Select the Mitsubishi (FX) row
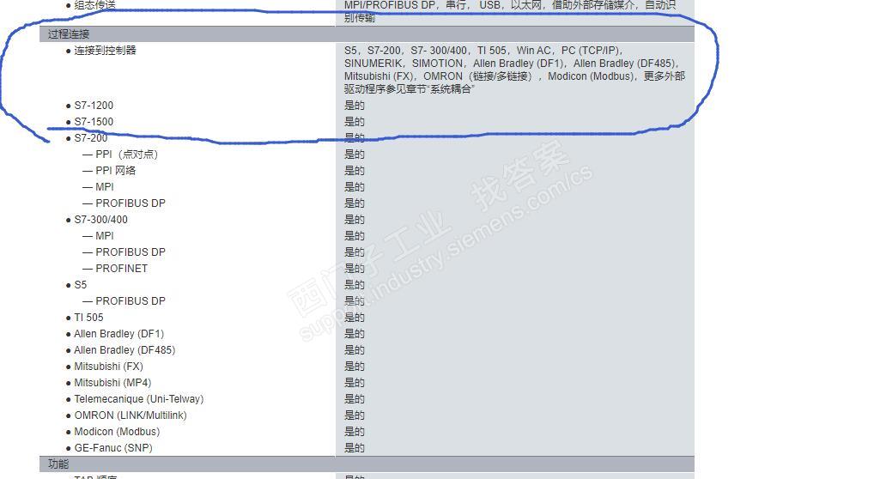The image size is (874, 479). pos(109,367)
